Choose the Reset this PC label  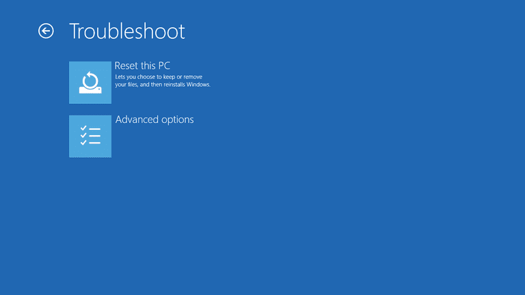coord(142,66)
